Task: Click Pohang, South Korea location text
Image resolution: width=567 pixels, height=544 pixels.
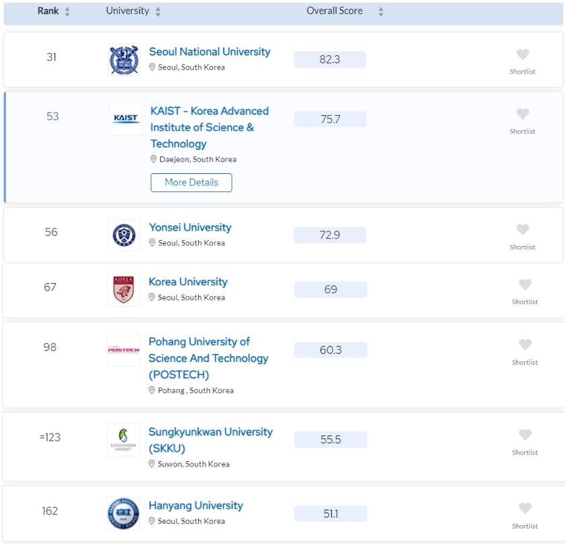Action: pos(196,390)
